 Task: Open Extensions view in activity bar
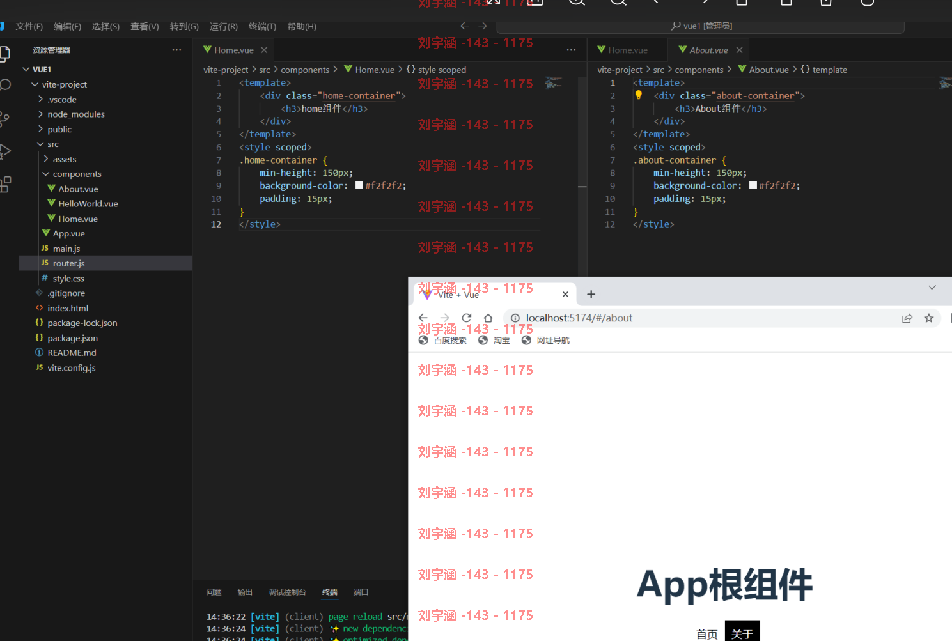(5, 185)
